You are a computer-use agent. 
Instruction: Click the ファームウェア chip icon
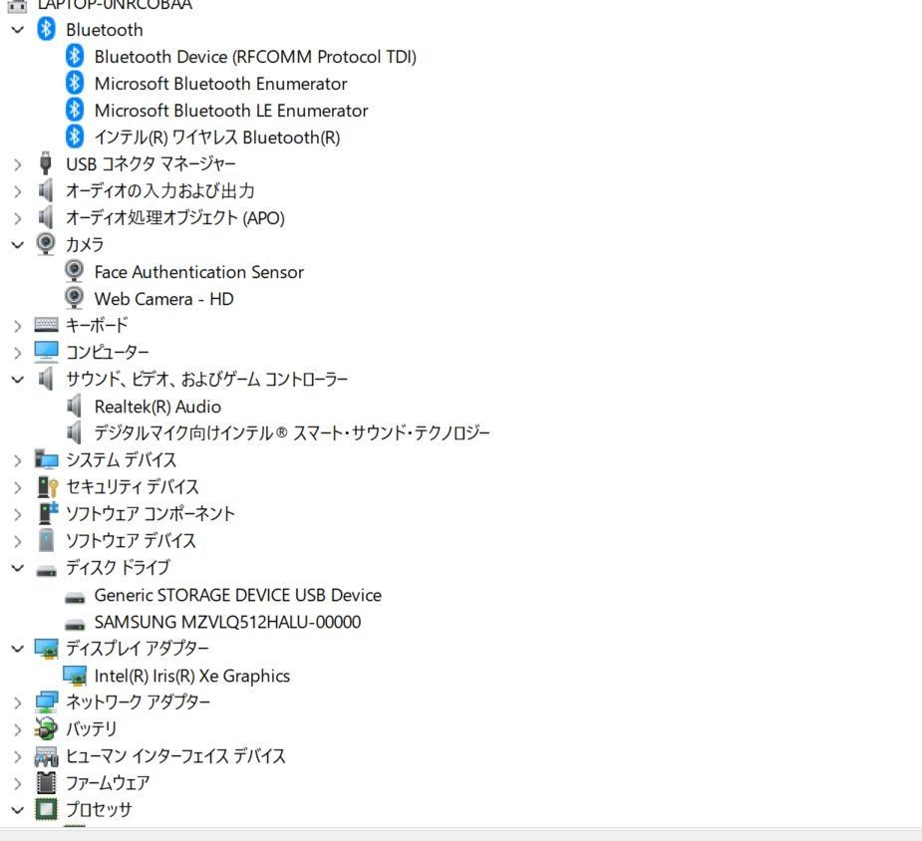[x=46, y=782]
